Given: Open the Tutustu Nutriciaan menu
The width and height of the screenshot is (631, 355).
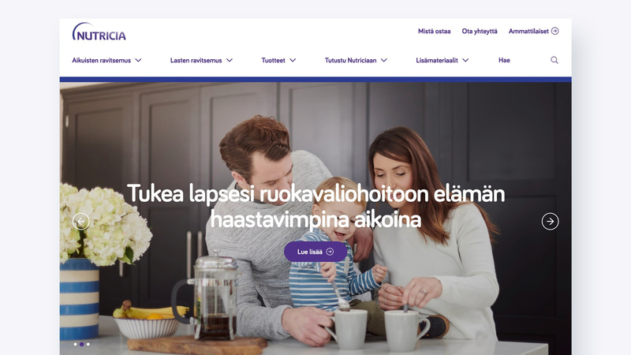Looking at the screenshot, I should click(350, 61).
